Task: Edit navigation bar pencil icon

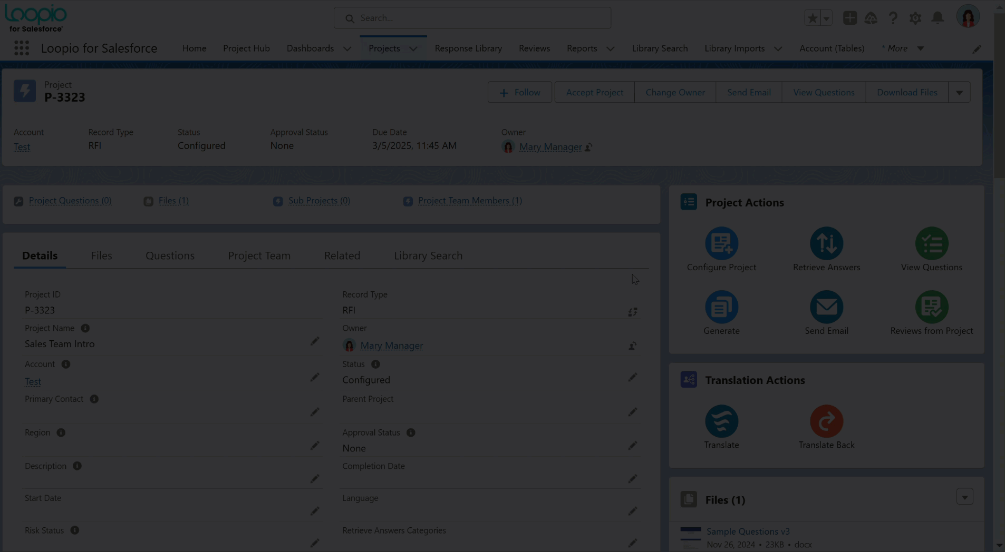Action: (977, 48)
